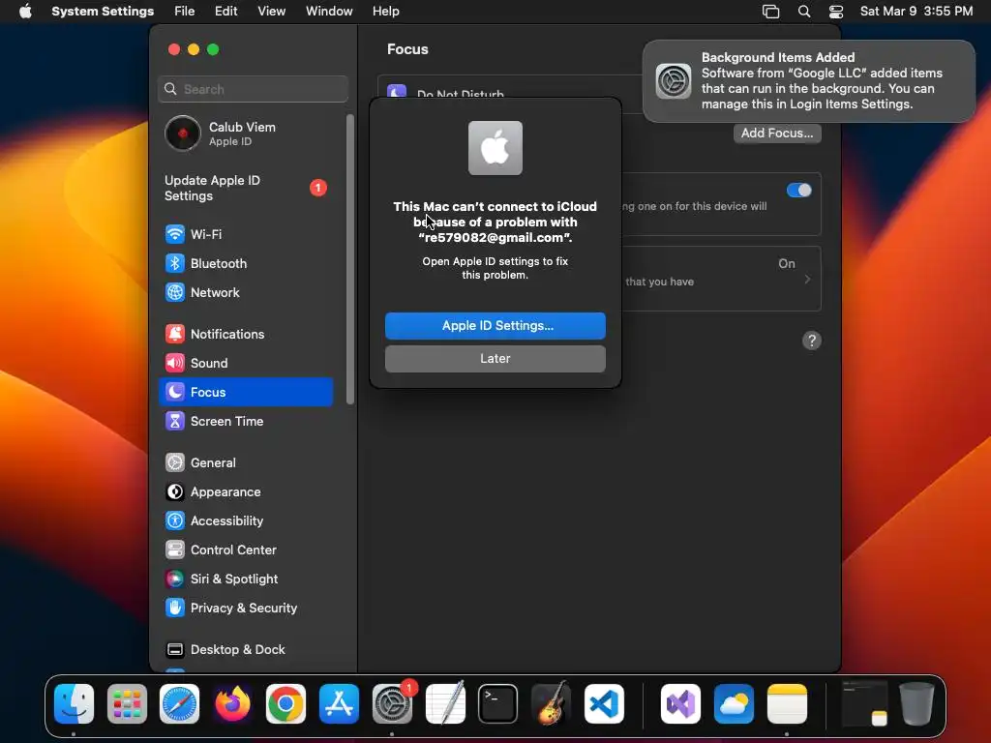Launch Firefox from the Dock
The image size is (991, 743).
pos(232,704)
